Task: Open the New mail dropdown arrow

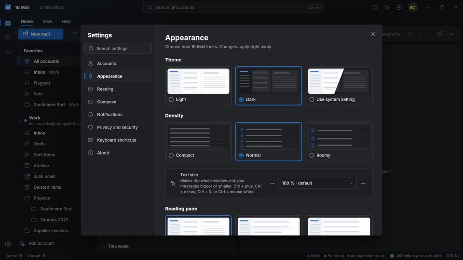Action: (x=59, y=34)
